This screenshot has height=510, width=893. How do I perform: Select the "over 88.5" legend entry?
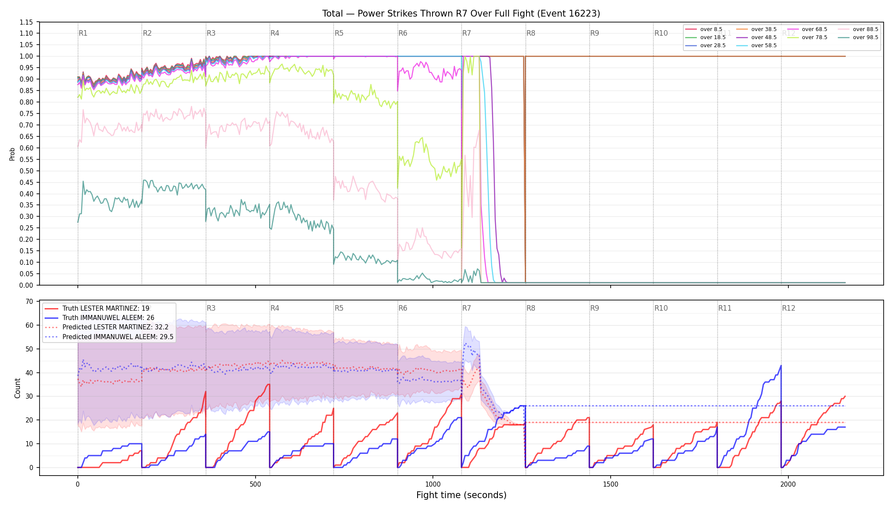[x=859, y=29]
